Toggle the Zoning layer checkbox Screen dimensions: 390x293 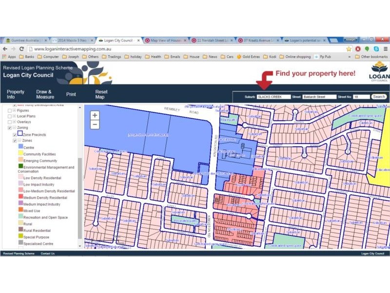(x=10, y=128)
